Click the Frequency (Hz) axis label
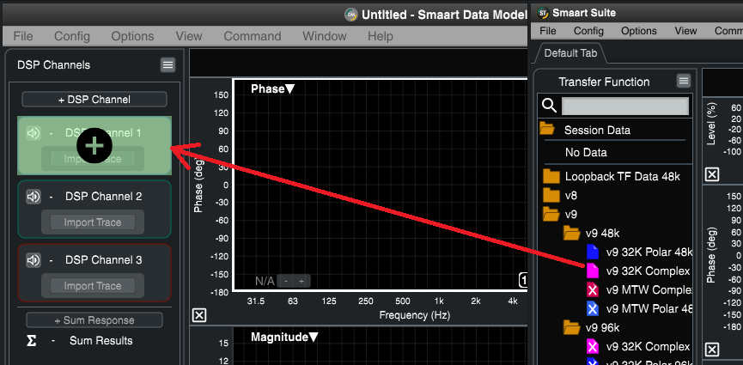The height and width of the screenshot is (365, 743). pyautogui.click(x=415, y=315)
